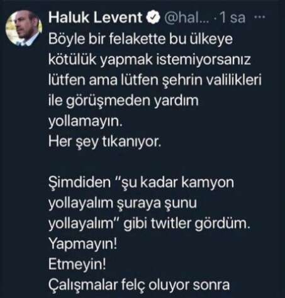
Task: Click the Haluk Levent display name
Action: 96,17
